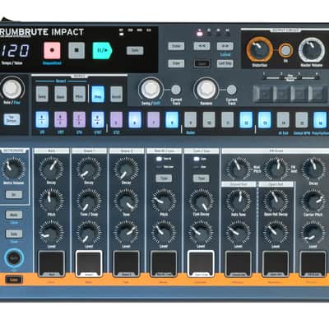This screenshot has height=329, width=329.
Task: Toggle step button 8
Action: pyautogui.click(x=172, y=119)
